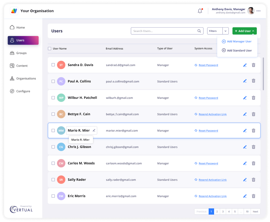270x222 pixels.
Task: Open Content in the sidebar
Action: (x=19, y=66)
